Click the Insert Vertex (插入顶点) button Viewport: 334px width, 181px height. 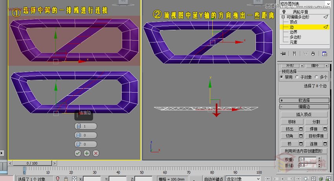pyautogui.click(x=305, y=114)
